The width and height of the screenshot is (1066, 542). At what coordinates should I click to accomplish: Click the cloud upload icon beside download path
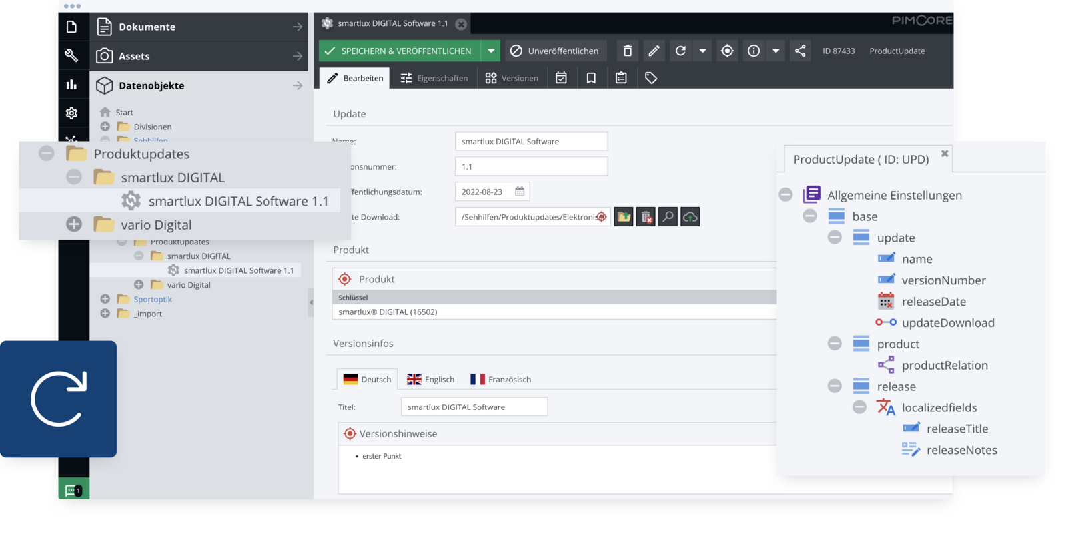[x=690, y=217]
